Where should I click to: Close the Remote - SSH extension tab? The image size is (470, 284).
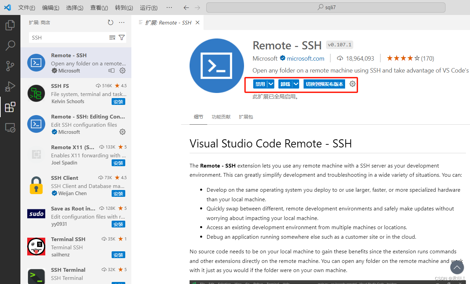click(197, 22)
